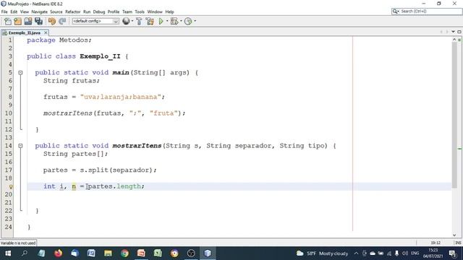Click the New Project toolbar icon
Screen dimensions: 463x260
17,21
